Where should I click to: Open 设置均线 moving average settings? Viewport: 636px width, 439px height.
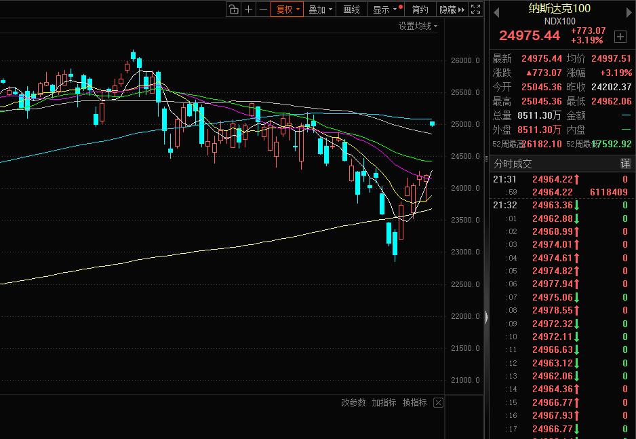click(x=418, y=26)
